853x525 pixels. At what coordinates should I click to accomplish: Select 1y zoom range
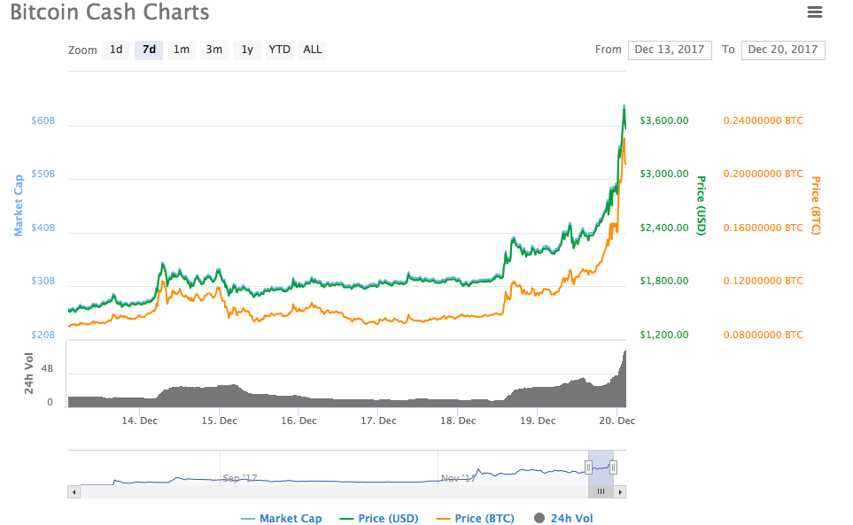(x=247, y=50)
